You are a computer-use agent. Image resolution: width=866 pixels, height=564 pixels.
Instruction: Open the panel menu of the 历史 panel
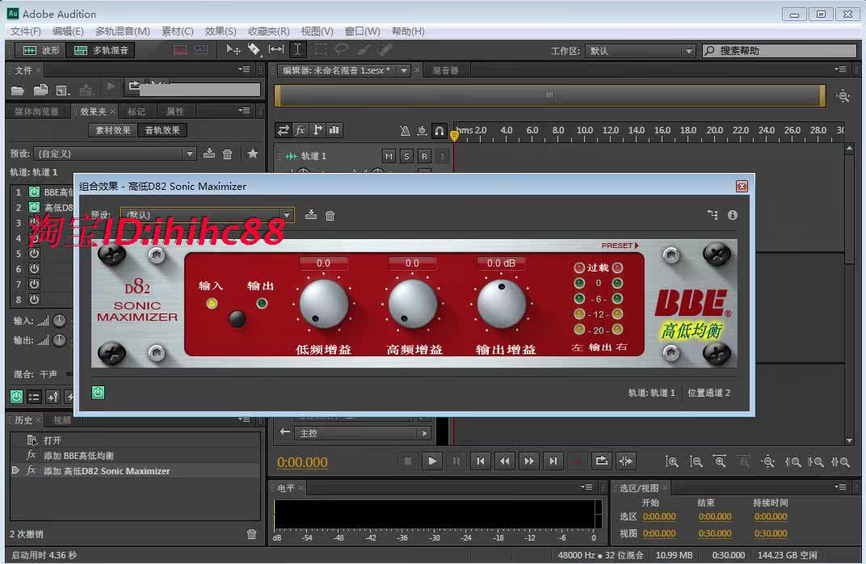point(244,419)
